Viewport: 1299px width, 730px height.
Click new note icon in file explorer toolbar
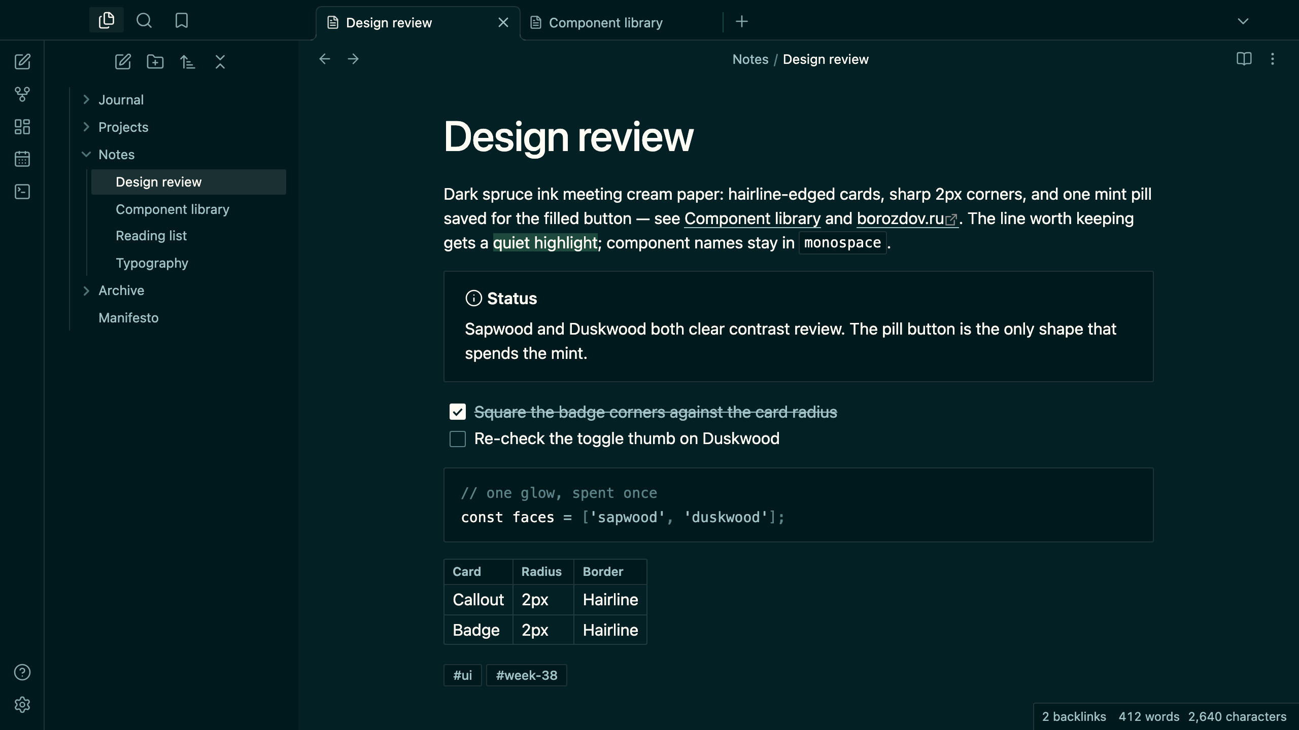[123, 62]
